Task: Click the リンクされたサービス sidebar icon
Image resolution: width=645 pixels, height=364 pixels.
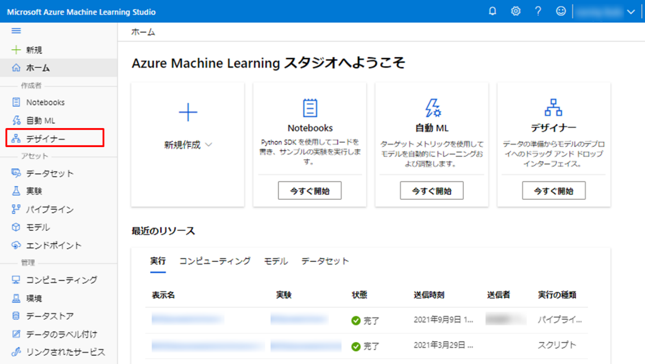Action: (16, 352)
